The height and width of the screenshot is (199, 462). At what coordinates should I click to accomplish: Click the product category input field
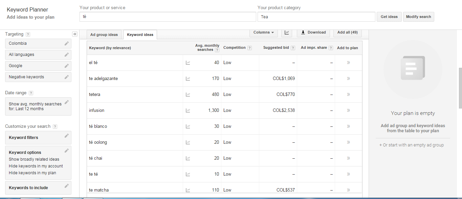tap(316, 17)
